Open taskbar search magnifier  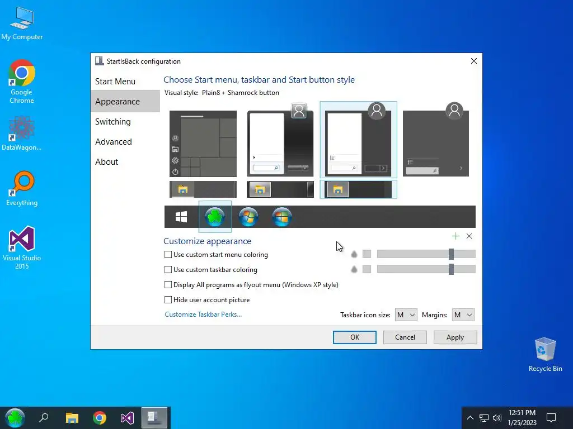point(44,418)
